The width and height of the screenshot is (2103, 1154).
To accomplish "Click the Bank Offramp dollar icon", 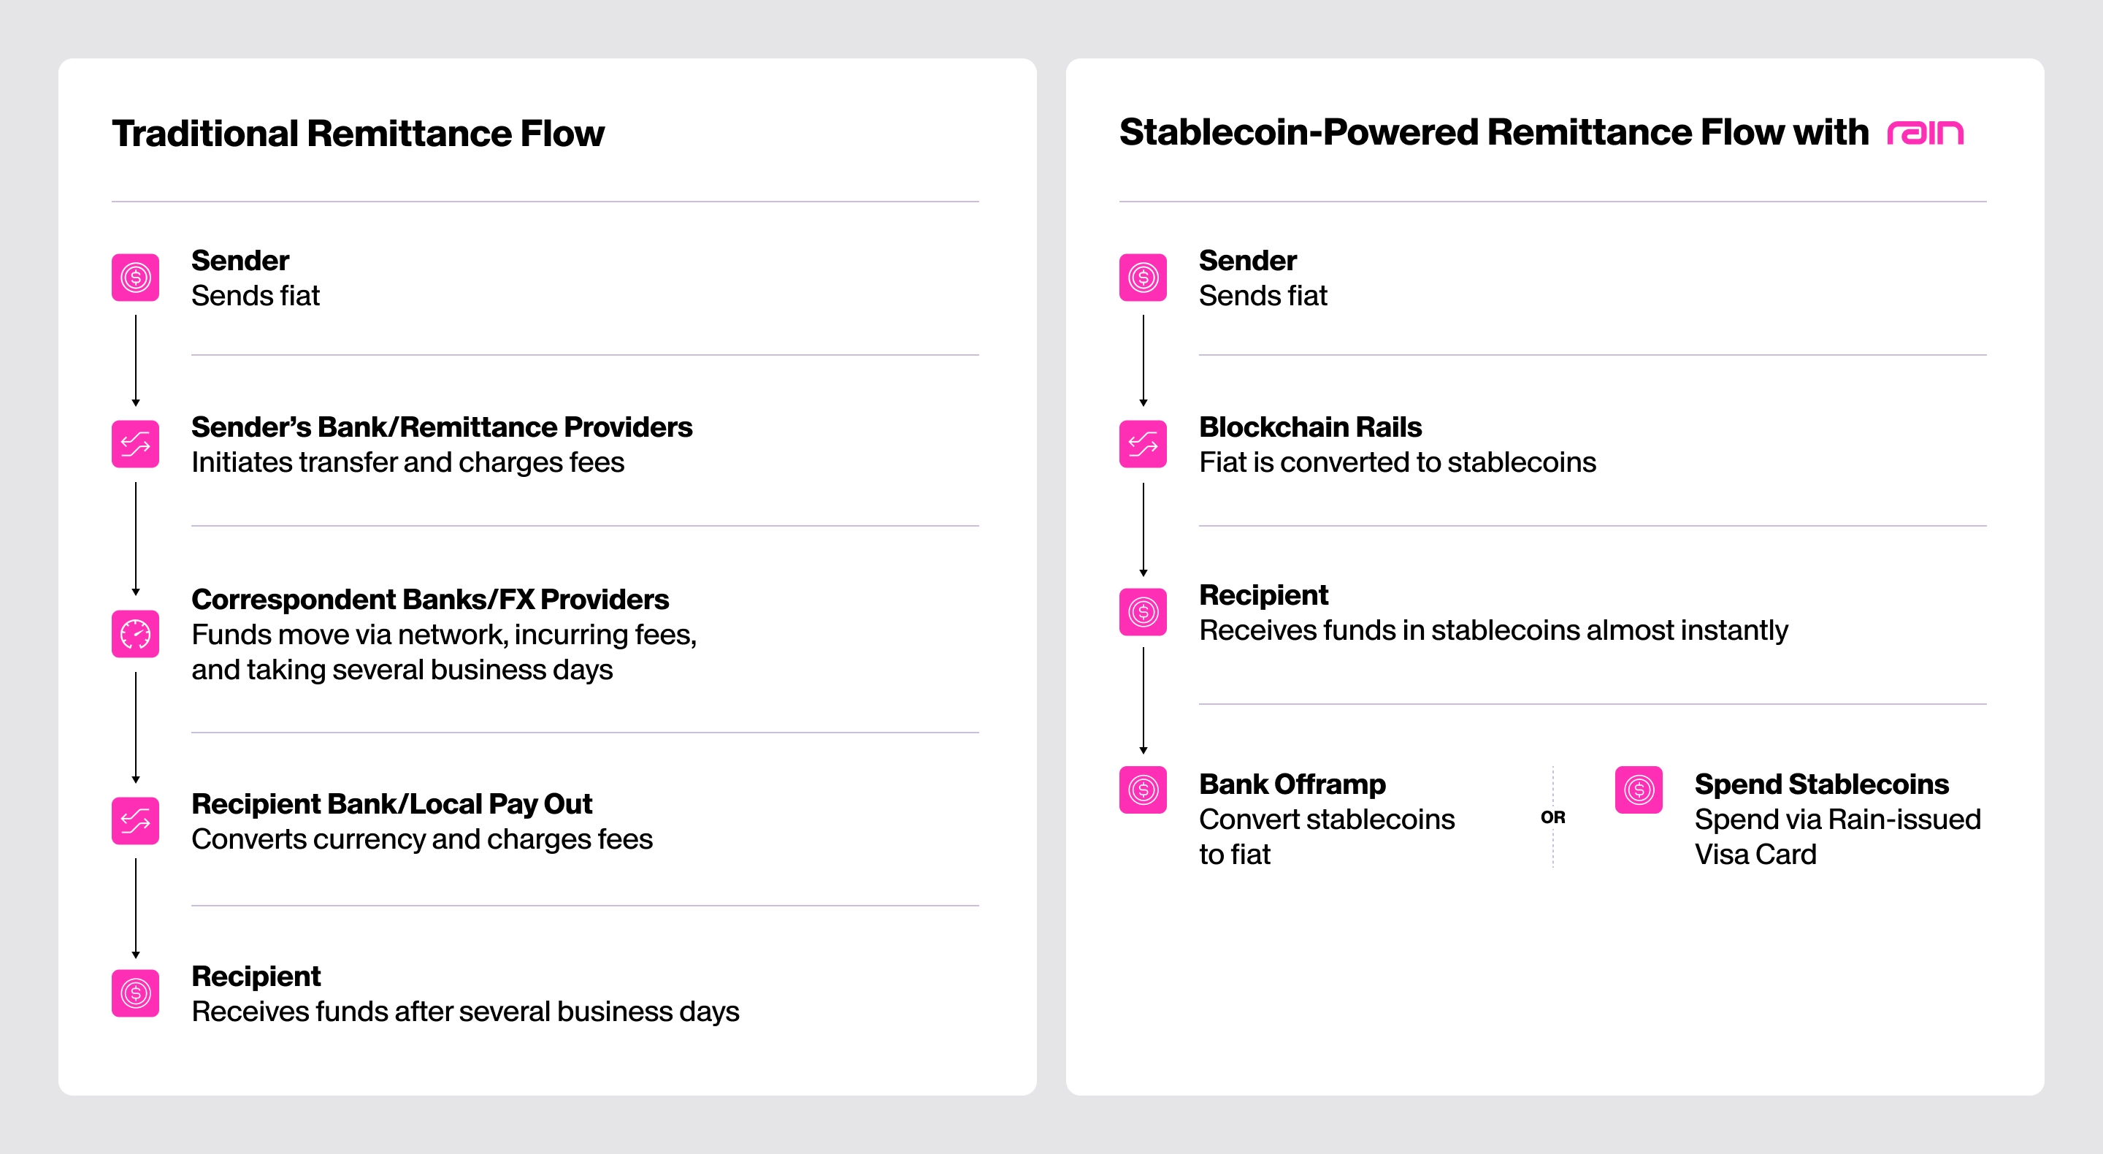I will (1143, 790).
